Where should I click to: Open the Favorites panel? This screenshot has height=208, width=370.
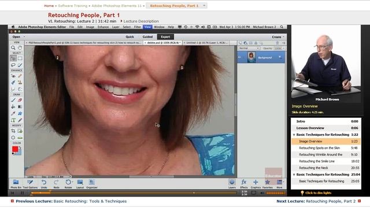[267, 184]
